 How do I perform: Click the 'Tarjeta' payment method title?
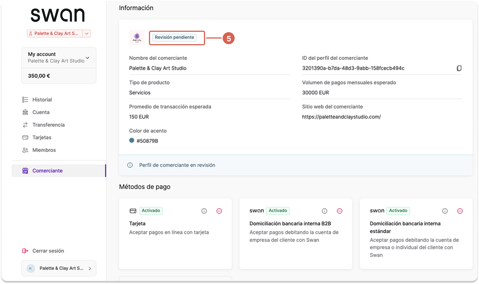(137, 223)
